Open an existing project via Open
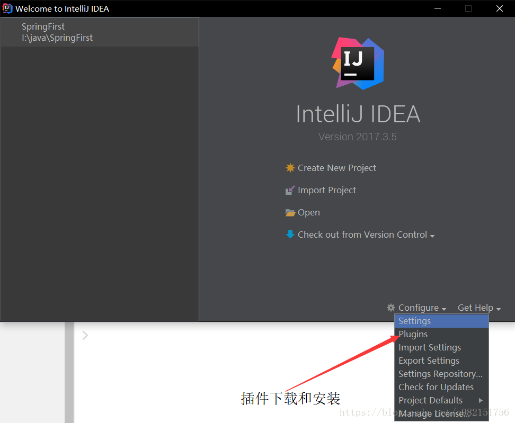The height and width of the screenshot is (423, 515). [309, 212]
